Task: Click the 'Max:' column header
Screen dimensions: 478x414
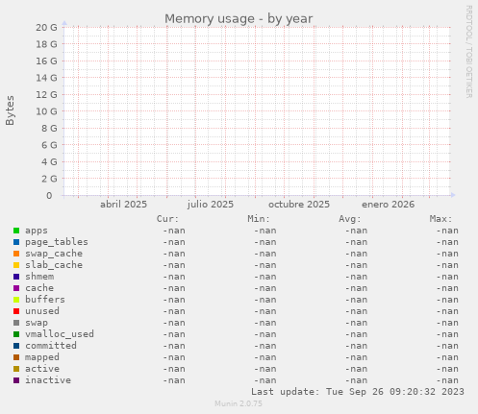Action: pos(440,219)
